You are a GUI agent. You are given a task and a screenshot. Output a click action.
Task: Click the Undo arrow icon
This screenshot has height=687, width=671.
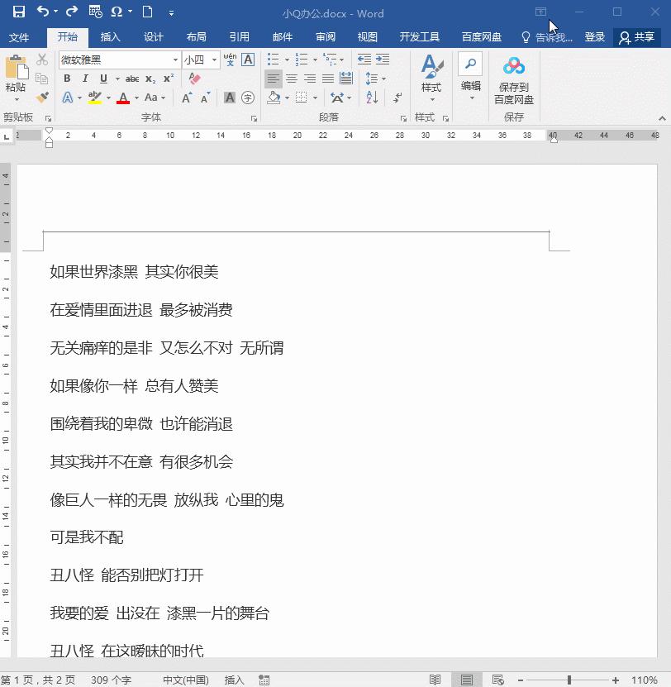pos(43,11)
